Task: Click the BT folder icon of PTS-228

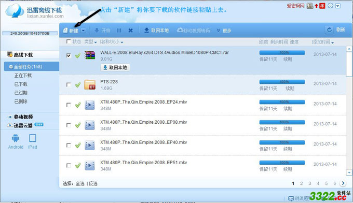Action: coord(90,84)
